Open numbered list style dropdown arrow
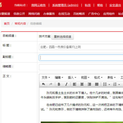123x123 pixels. (x=119, y=85)
